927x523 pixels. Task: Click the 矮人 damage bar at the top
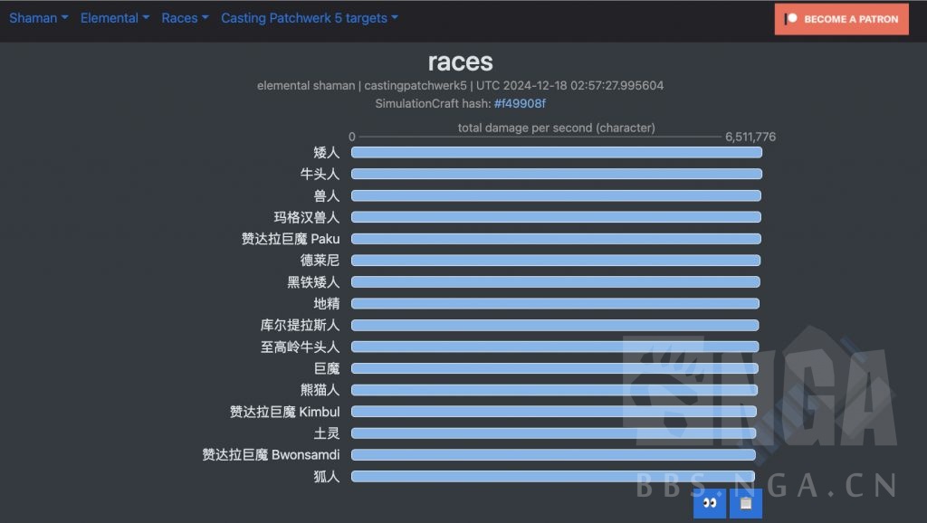tap(556, 152)
